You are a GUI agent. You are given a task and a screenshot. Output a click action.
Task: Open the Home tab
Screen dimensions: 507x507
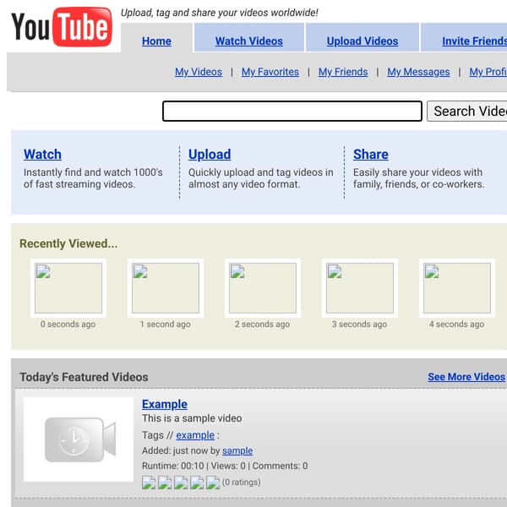tap(156, 41)
